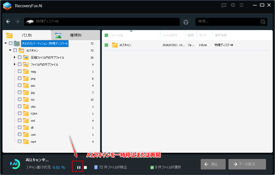Viewport: 275px width, 175px height.
Task: Expand the 圧縮ファイル内のサブファイル folder
Action: point(15,57)
